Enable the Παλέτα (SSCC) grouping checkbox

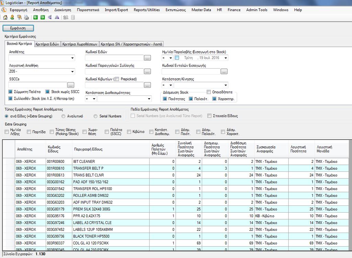pyautogui.click(x=107, y=132)
